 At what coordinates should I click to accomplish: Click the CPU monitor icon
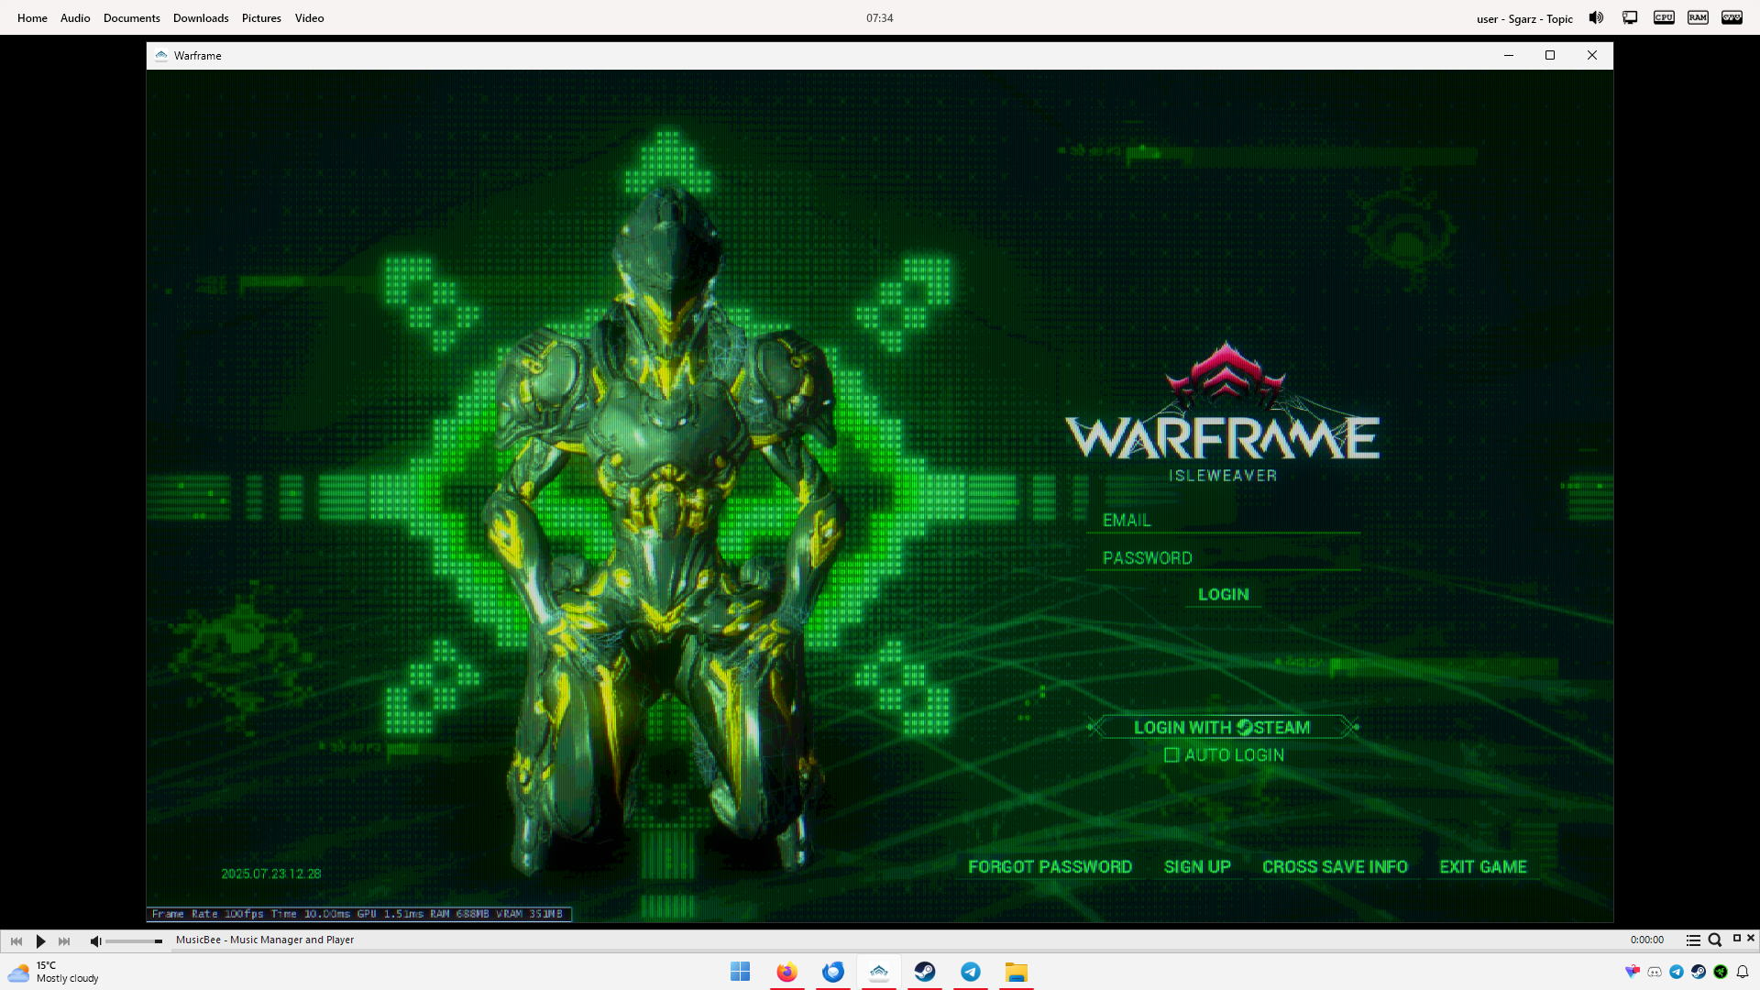click(1664, 17)
